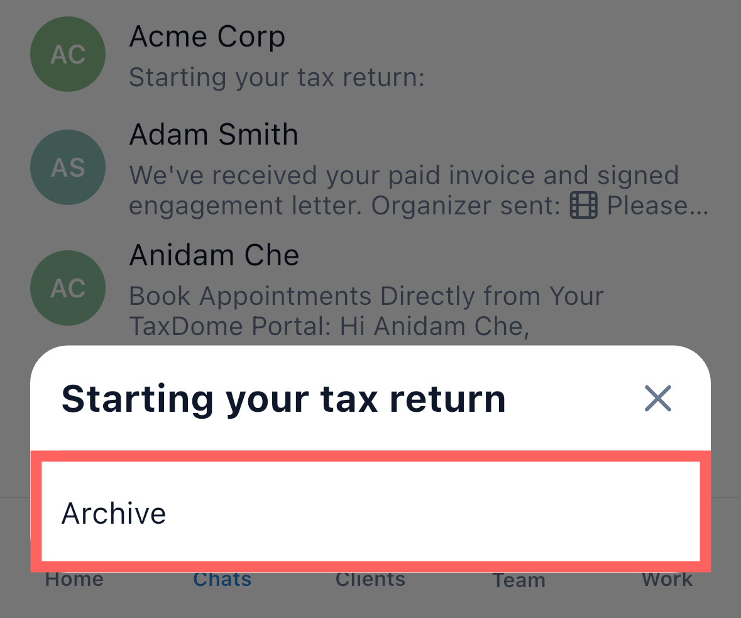Viewport: 741px width, 618px height.
Task: Tap Anidam Che's AC avatar
Action: click(x=68, y=288)
